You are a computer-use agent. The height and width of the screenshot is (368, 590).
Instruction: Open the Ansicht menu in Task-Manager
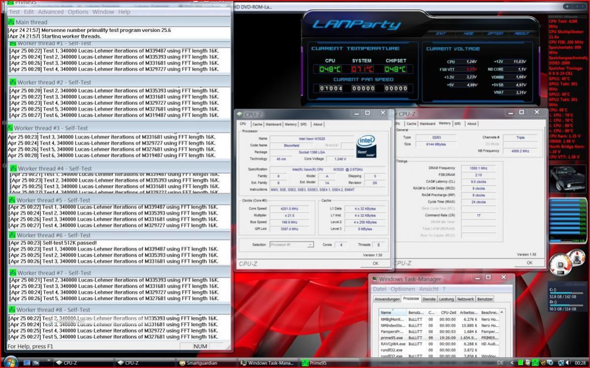428,289
